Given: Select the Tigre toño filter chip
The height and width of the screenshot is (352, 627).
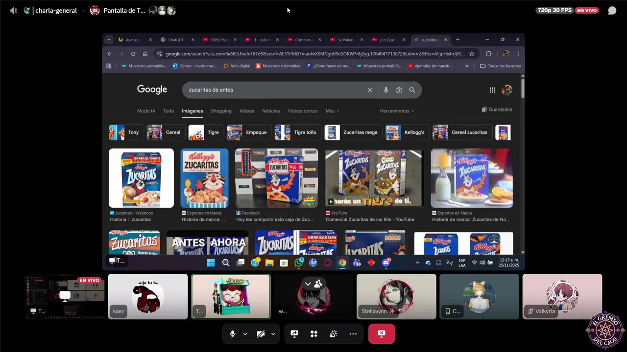Looking at the screenshot, I should 297,132.
